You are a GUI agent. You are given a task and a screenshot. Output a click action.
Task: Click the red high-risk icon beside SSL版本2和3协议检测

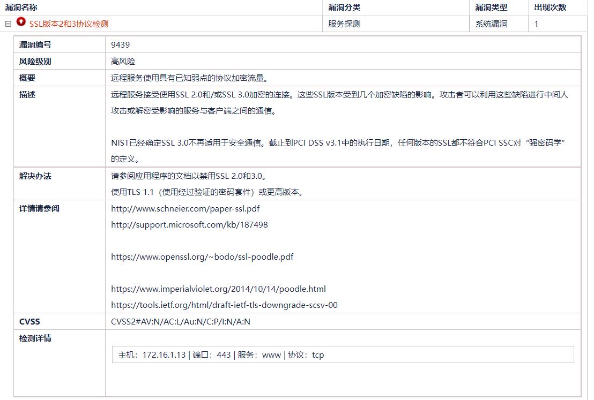[21, 22]
